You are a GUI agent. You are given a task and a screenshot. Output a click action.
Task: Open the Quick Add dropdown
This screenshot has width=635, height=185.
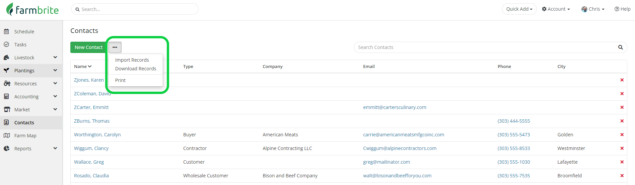tap(519, 9)
